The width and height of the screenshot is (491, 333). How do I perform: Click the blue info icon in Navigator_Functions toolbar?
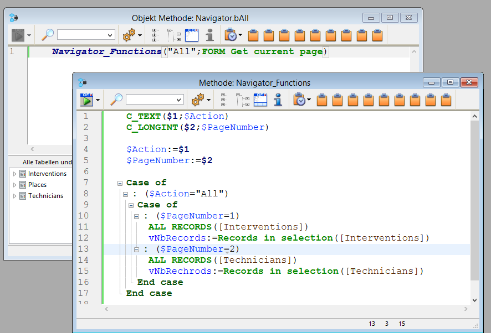[x=278, y=100]
